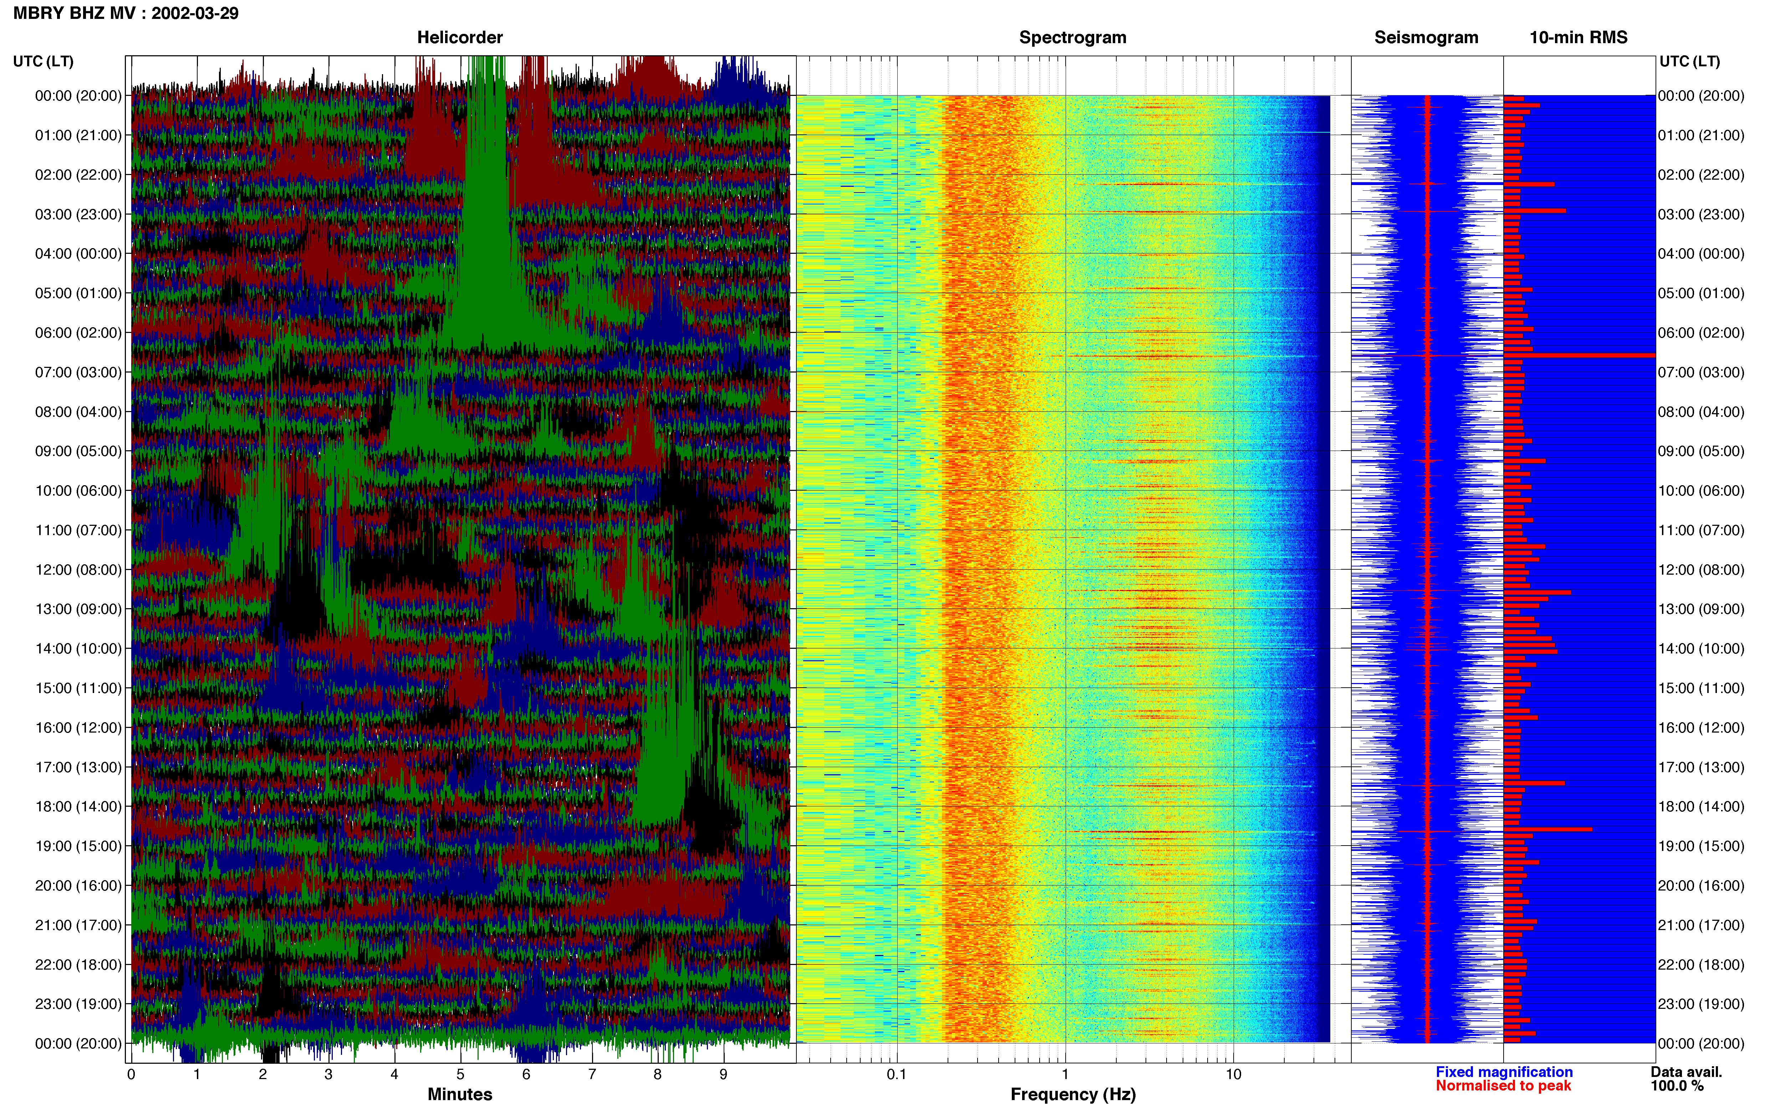Click the right-axis time label "08:00 (04:00)"
Screen dimensions: 1790x1119
(1701, 412)
